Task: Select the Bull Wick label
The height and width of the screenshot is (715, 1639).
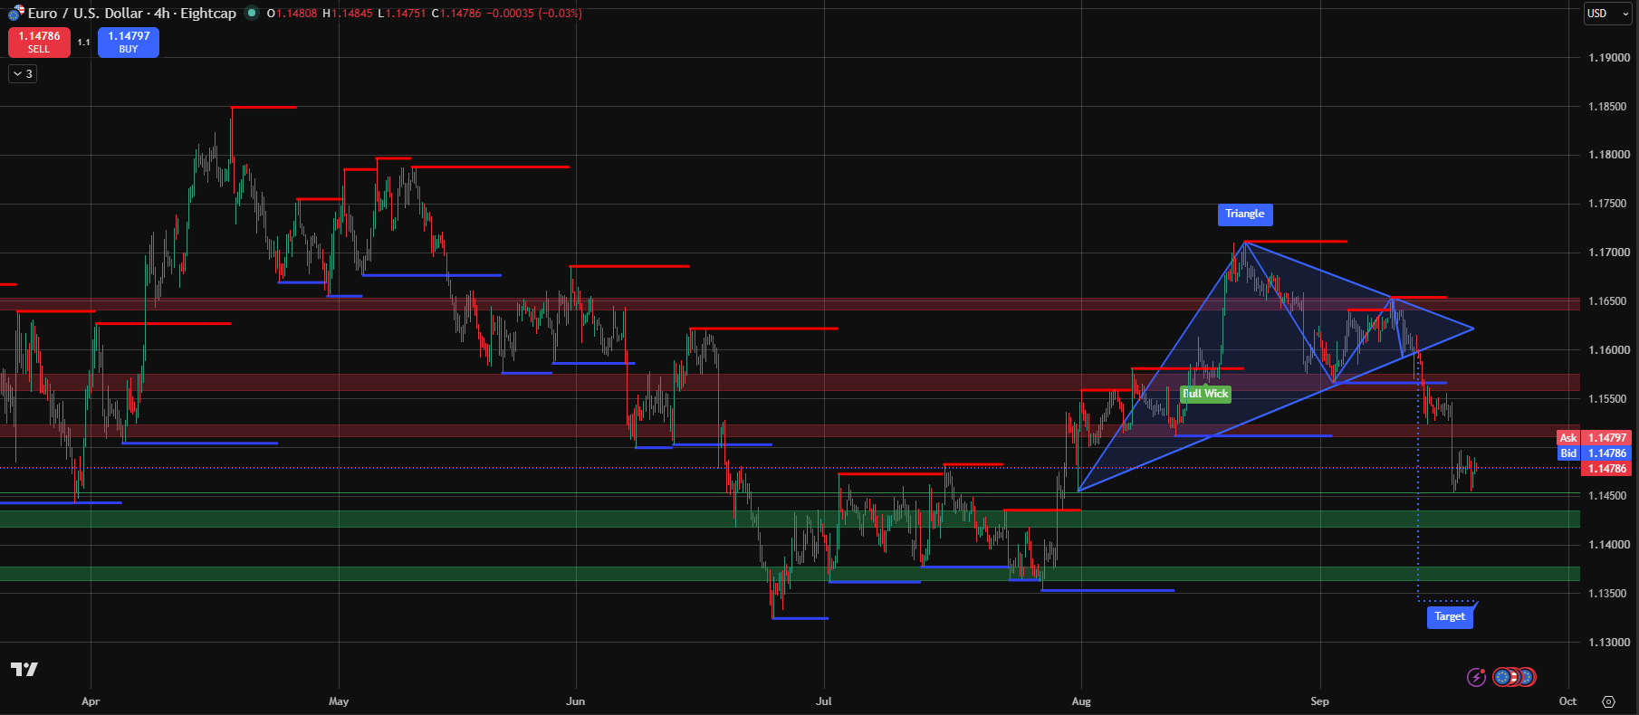Action: tap(1205, 394)
